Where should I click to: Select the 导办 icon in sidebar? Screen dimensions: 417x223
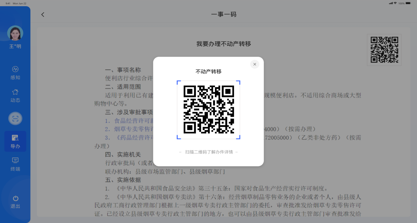coord(15,138)
